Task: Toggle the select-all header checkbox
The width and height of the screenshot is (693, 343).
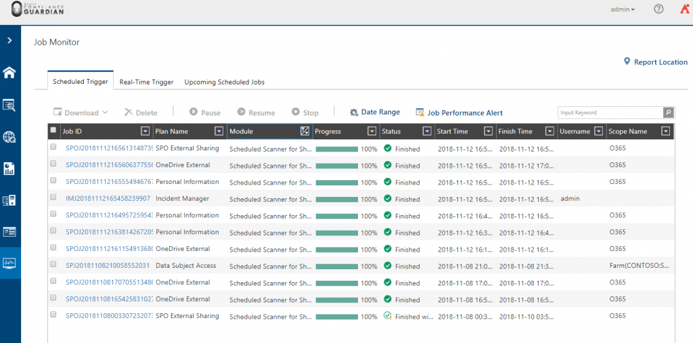Action: (53, 130)
